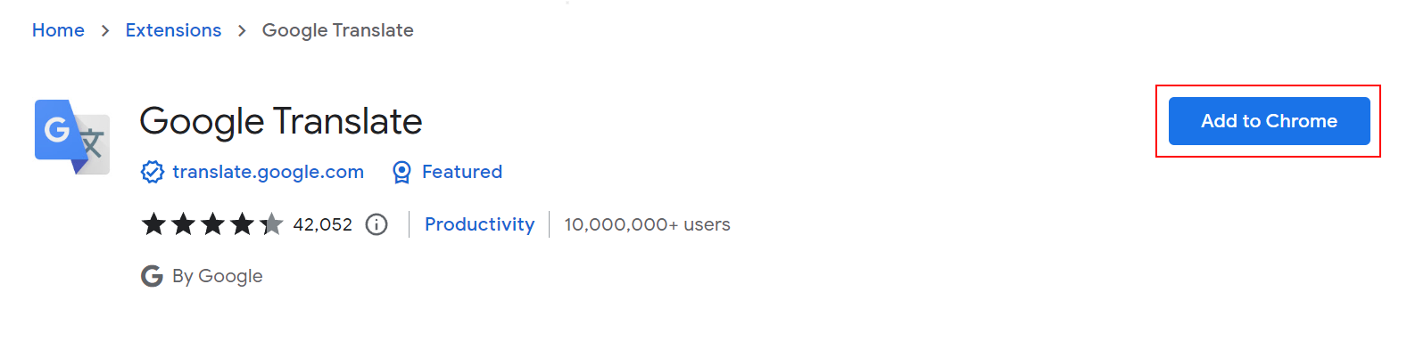Open the ratings info circle icon
1407x341 pixels.
click(x=377, y=224)
